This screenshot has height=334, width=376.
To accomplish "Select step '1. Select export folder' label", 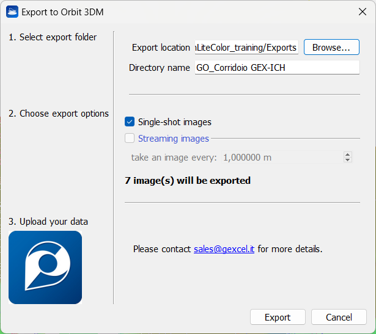I will coord(53,37).
